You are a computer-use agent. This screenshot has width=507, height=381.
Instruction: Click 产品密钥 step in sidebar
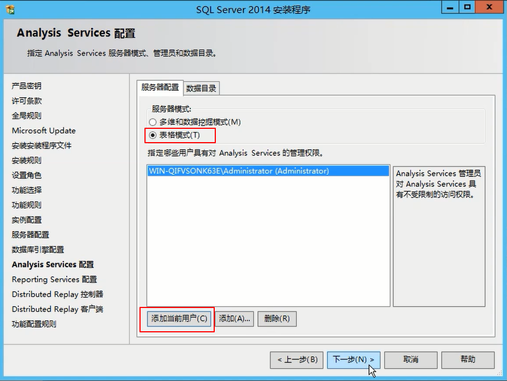[27, 86]
